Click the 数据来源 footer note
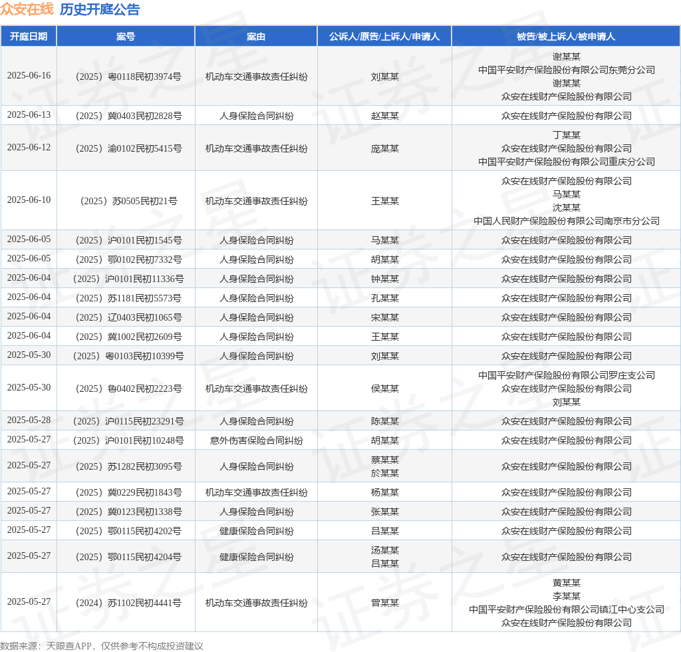681x652 pixels. (x=102, y=646)
